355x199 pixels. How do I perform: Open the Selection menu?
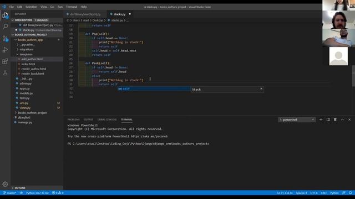pyautogui.click(x=31, y=7)
